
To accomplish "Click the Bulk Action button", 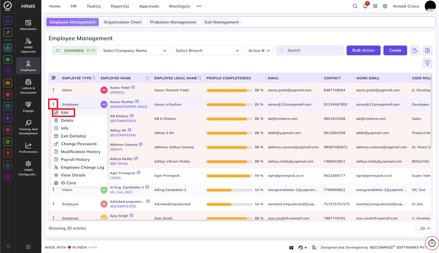I will (x=363, y=51).
